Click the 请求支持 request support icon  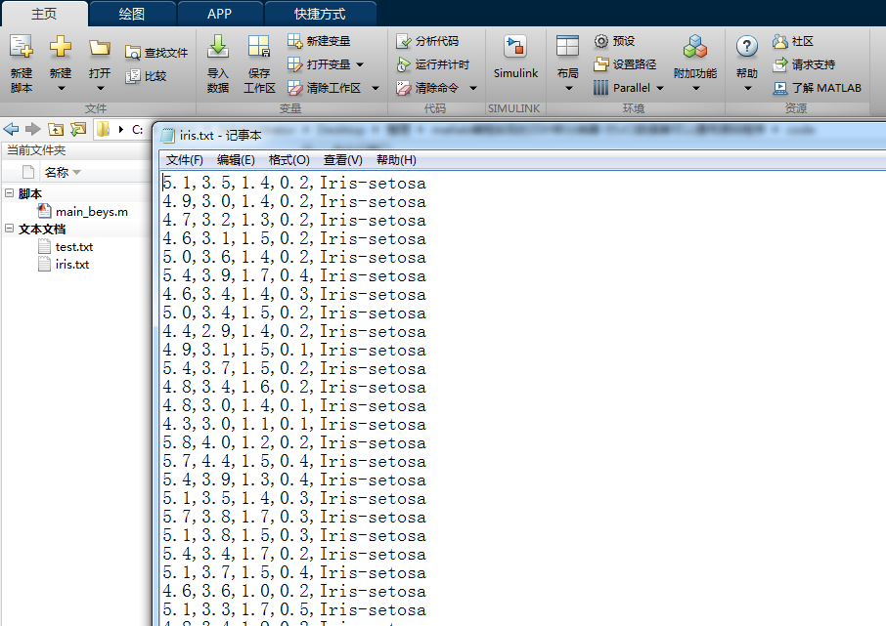pyautogui.click(x=780, y=64)
